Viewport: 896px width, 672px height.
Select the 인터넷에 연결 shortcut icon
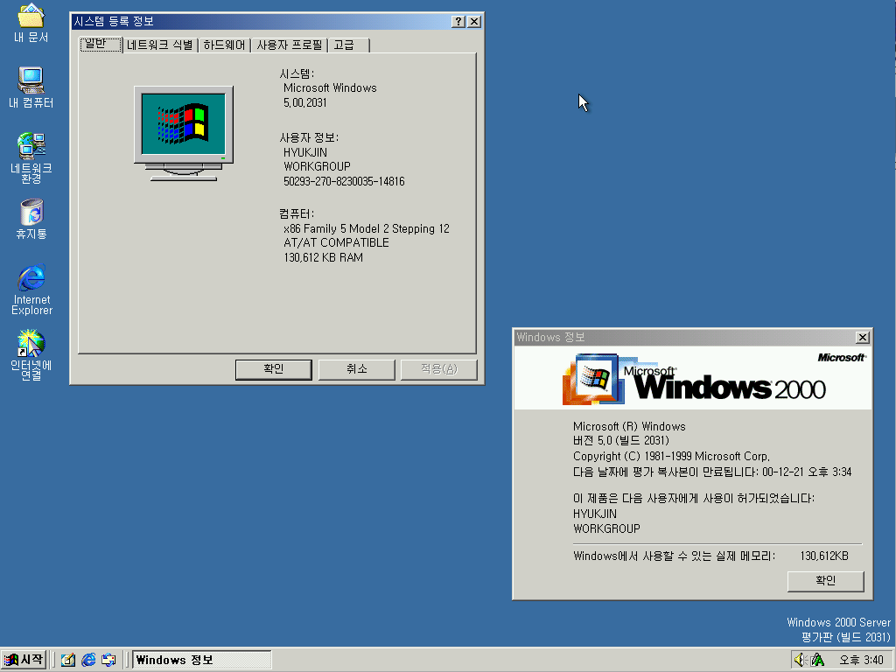coord(31,354)
